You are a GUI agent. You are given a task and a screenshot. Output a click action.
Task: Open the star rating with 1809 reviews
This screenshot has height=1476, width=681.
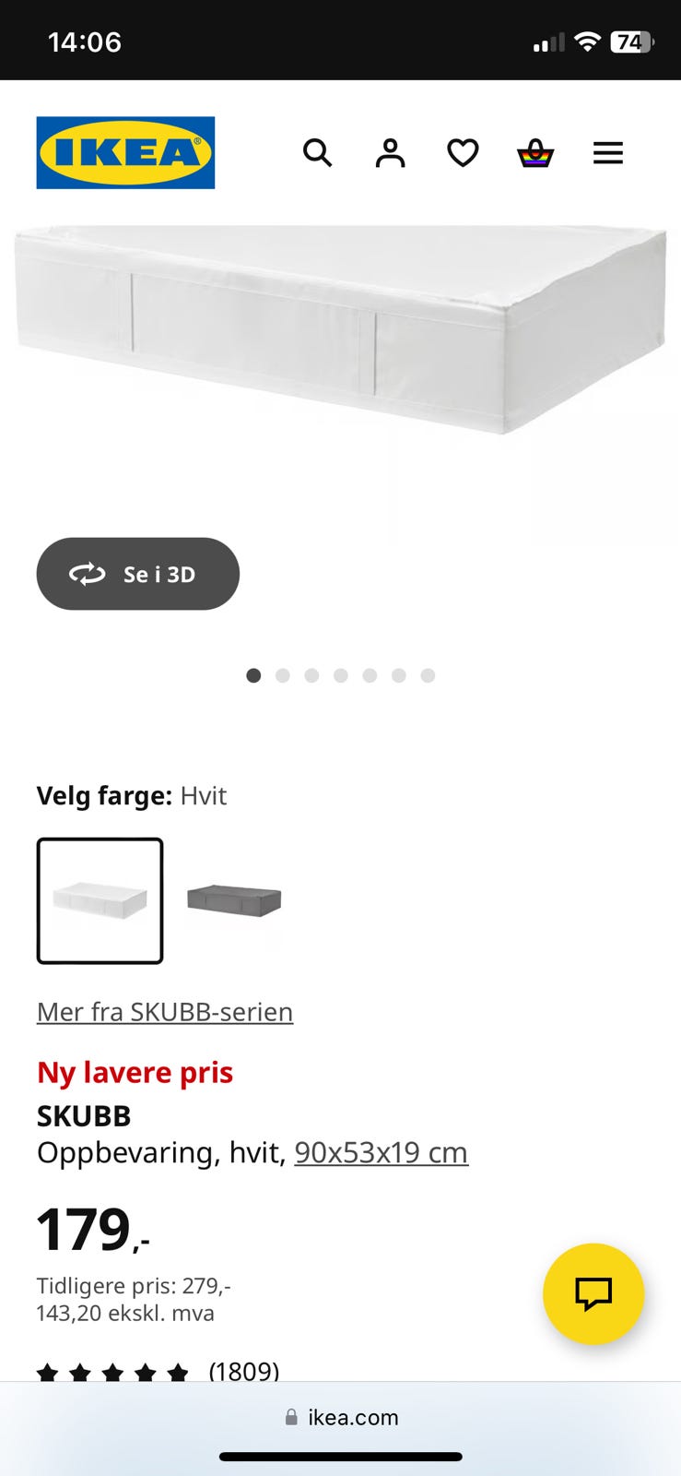pyautogui.click(x=158, y=1371)
